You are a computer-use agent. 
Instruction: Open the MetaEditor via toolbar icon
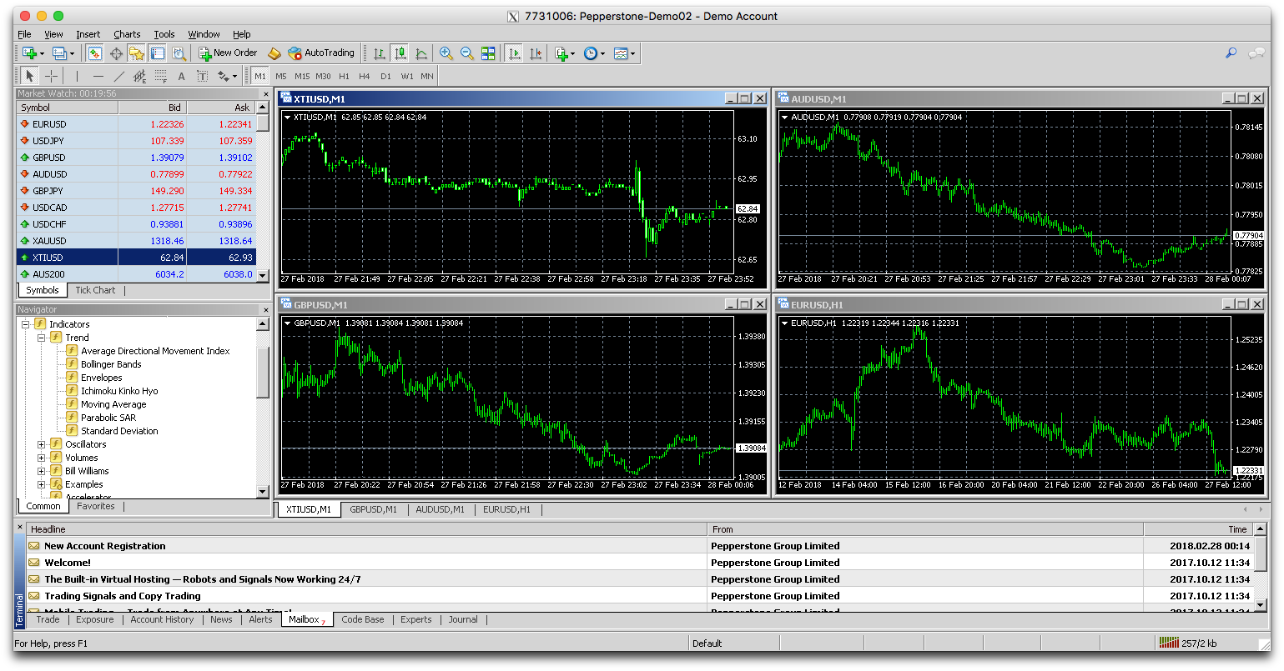pos(273,53)
